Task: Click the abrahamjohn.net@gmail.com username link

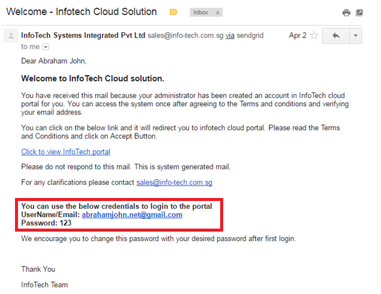Action: click(132, 215)
